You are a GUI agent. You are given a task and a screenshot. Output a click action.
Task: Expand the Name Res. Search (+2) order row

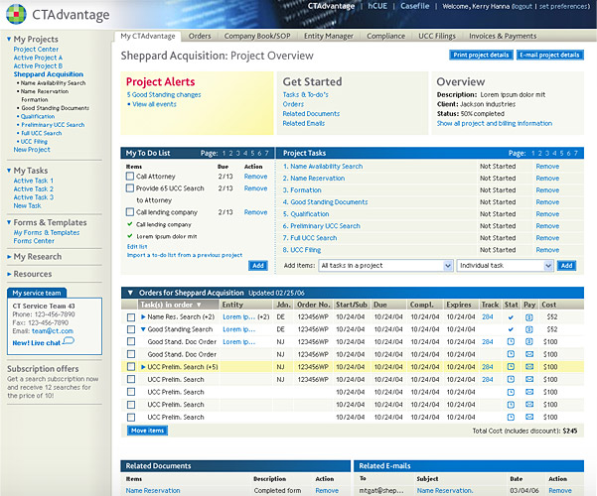pos(143,316)
